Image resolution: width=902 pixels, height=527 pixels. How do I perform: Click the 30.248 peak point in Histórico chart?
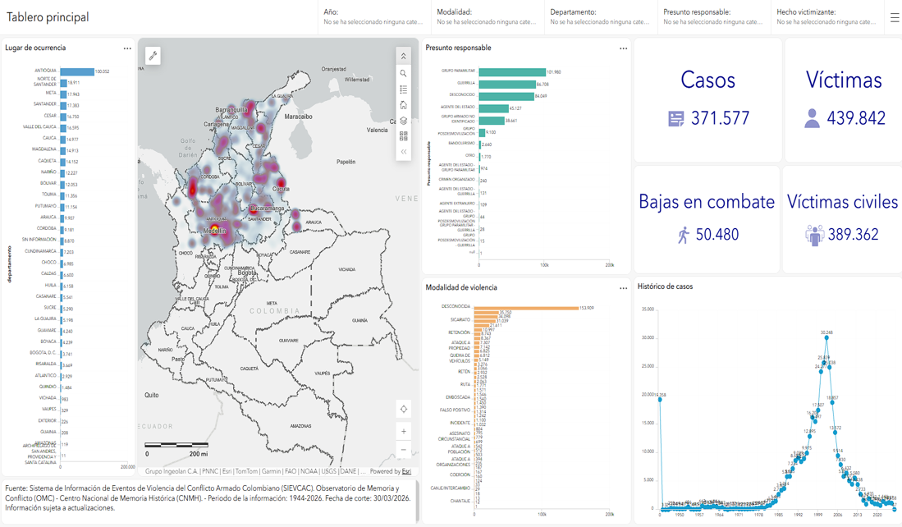826,337
